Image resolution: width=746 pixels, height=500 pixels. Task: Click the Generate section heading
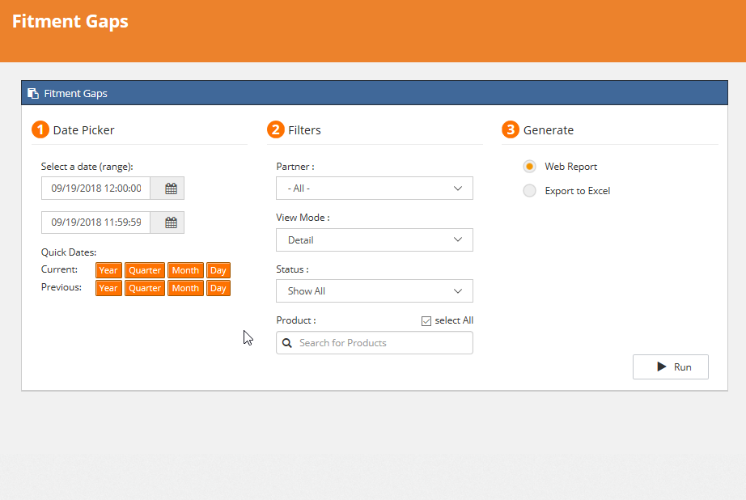(549, 130)
